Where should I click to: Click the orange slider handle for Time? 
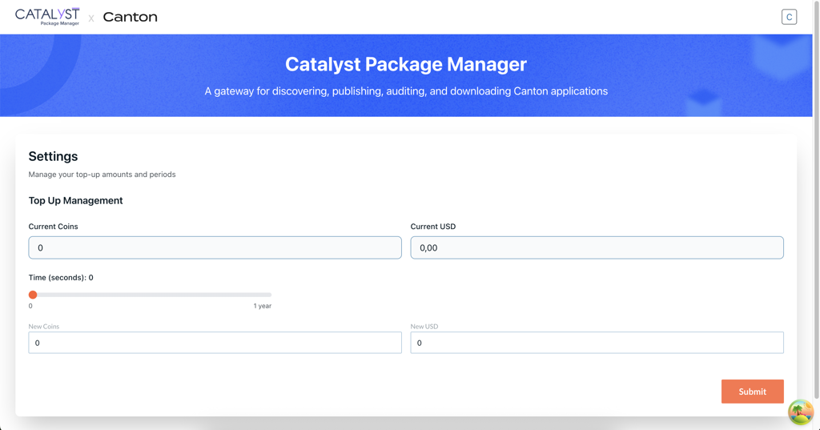[x=33, y=295]
